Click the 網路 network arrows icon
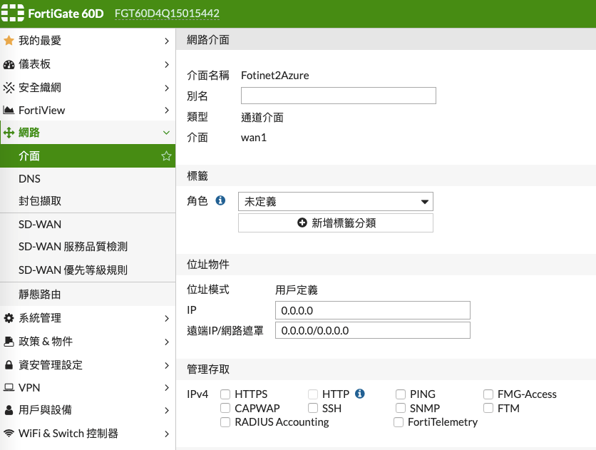The height and width of the screenshot is (450, 596). (x=9, y=133)
